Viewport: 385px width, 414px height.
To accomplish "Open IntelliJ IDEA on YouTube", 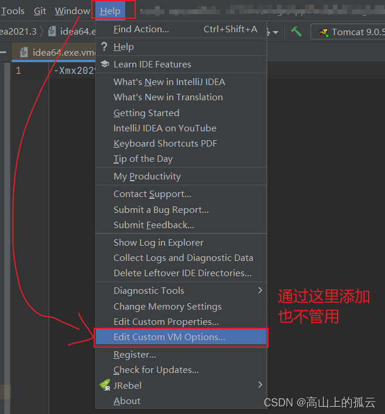I will pyautogui.click(x=181, y=128).
